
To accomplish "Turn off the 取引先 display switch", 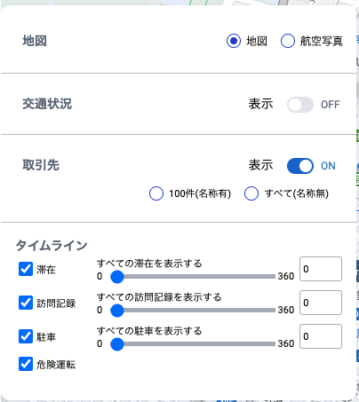I will tap(300, 166).
